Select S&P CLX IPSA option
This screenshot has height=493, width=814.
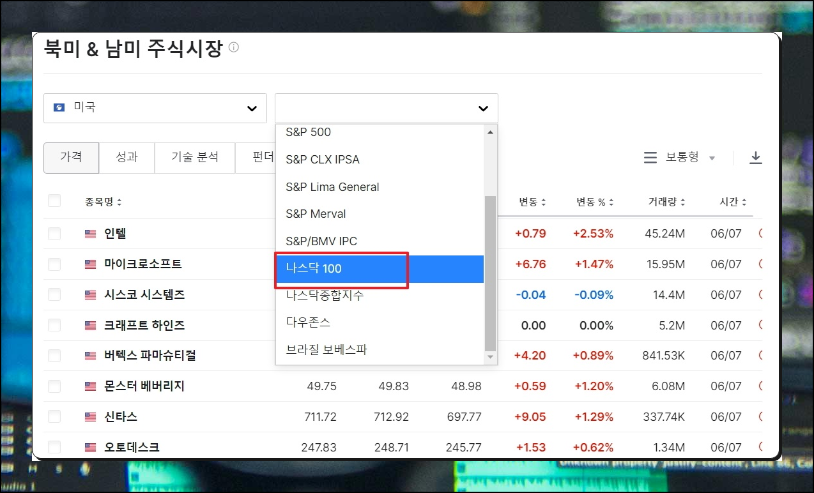(380, 160)
